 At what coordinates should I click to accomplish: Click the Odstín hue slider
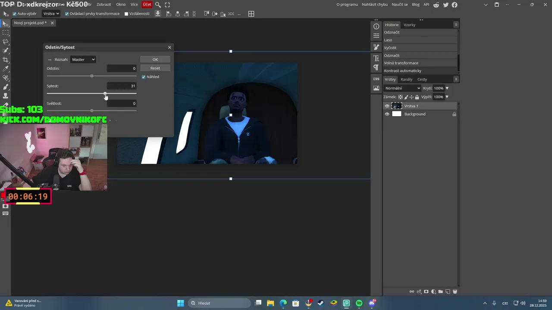pyautogui.click(x=91, y=76)
